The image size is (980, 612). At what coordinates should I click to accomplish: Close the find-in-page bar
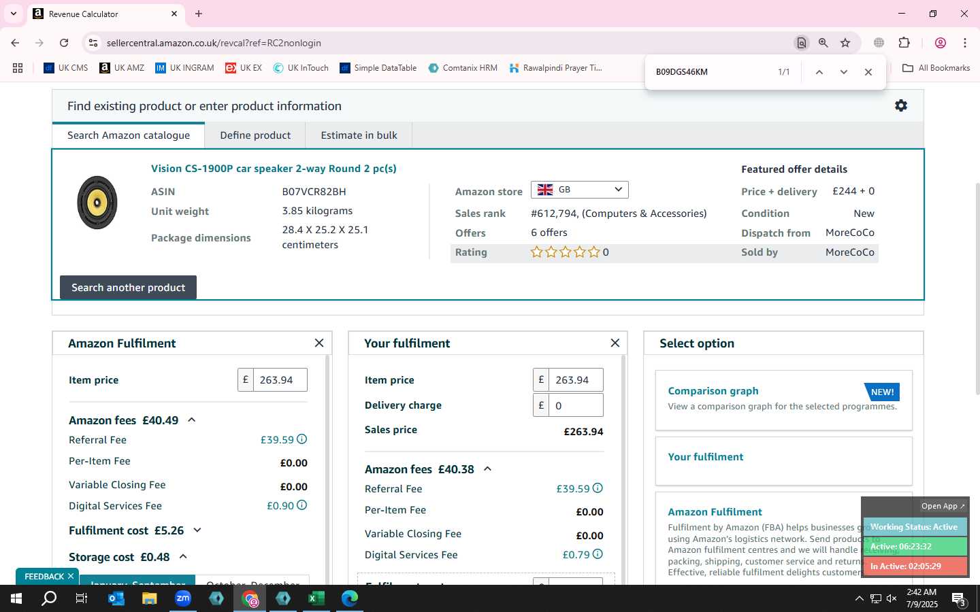(x=868, y=72)
